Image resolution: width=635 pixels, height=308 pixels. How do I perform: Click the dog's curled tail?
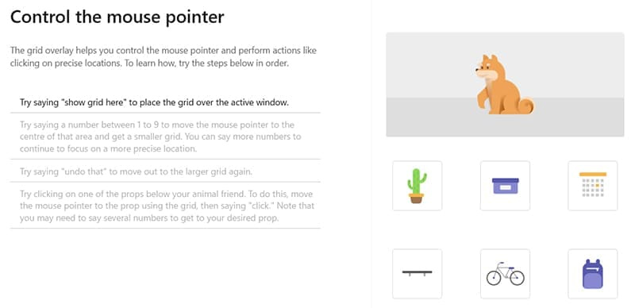[x=525, y=105]
